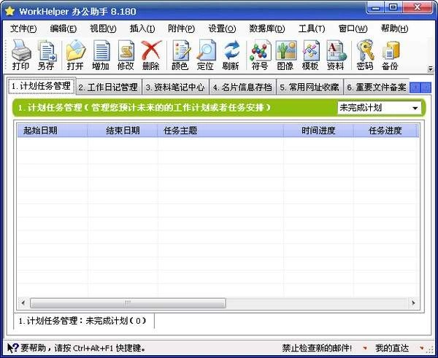438x358 pixels.
Task: Click the 资料 toolbar icon
Action: tap(336, 55)
